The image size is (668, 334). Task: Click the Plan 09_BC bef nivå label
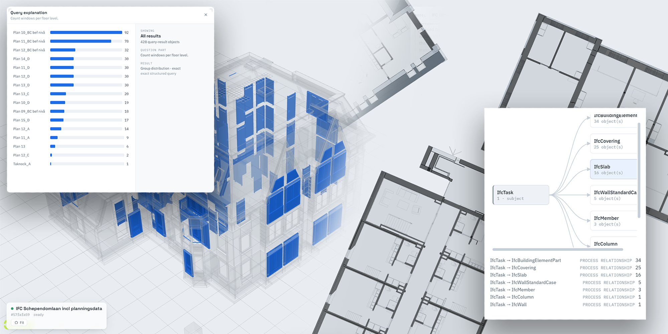29,112
